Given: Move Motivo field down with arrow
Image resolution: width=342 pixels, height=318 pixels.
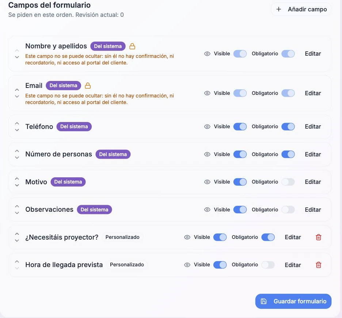Looking at the screenshot, I should [x=17, y=185].
